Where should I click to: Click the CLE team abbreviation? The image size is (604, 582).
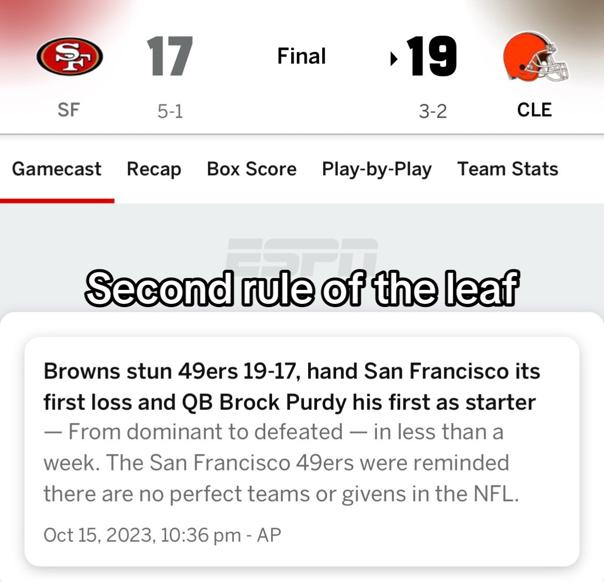[x=534, y=110]
